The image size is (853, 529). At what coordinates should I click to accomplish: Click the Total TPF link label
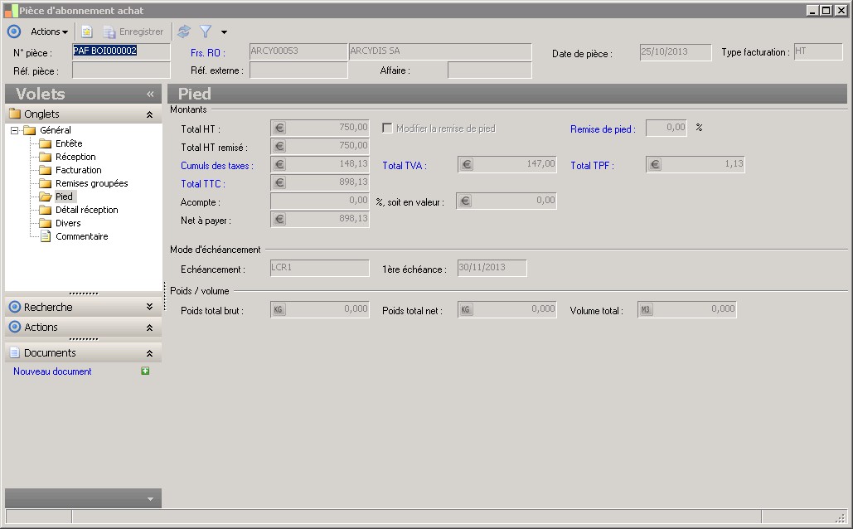pyautogui.click(x=592, y=166)
